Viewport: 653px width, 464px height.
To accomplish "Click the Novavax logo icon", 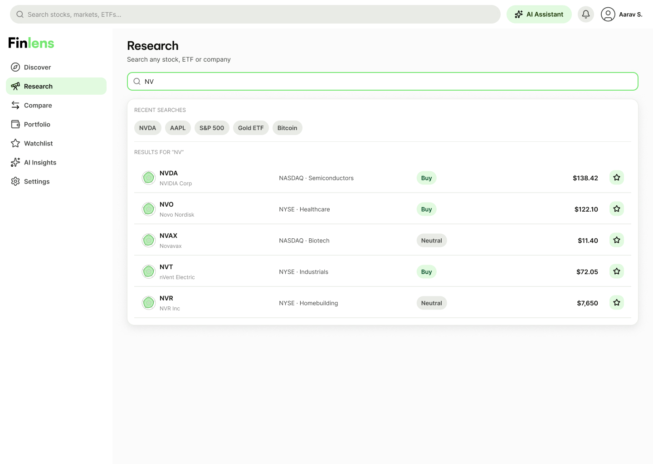I will (x=149, y=241).
